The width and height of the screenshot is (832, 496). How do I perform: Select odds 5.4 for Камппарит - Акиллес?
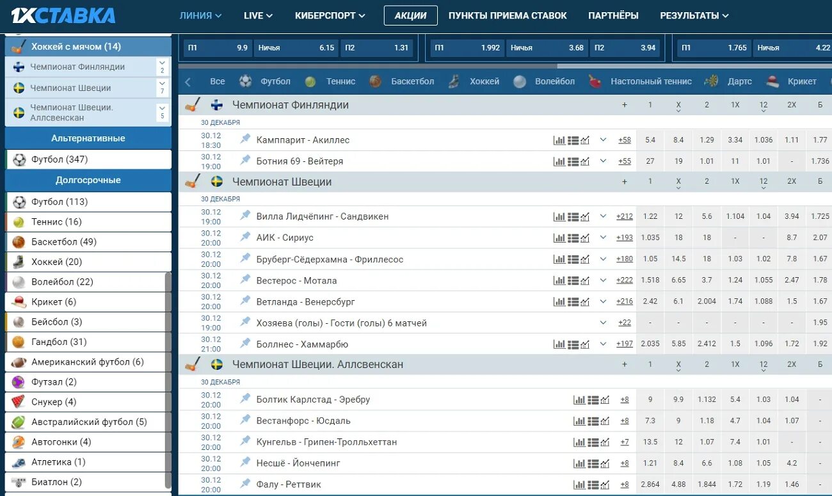click(x=650, y=140)
